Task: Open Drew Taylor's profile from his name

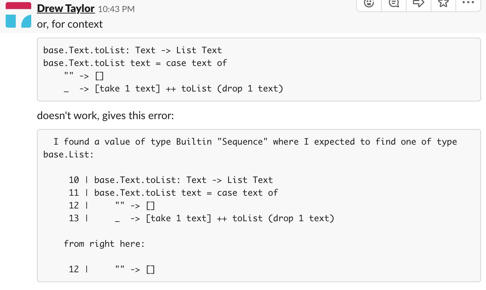Action: tap(66, 8)
